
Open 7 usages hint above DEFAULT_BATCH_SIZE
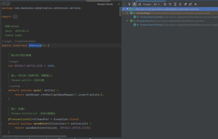coord(13,61)
